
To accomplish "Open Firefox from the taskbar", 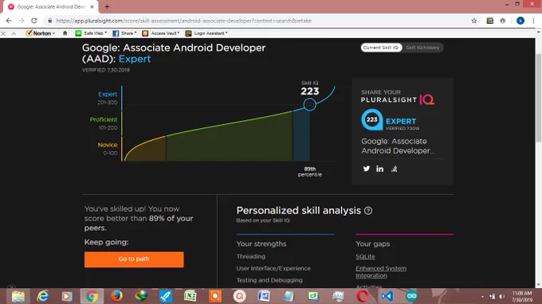I will pos(116,296).
